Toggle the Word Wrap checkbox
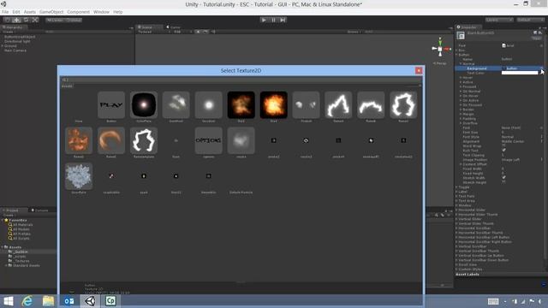Image resolution: width=548 pixels, height=308 pixels. pos(503,146)
